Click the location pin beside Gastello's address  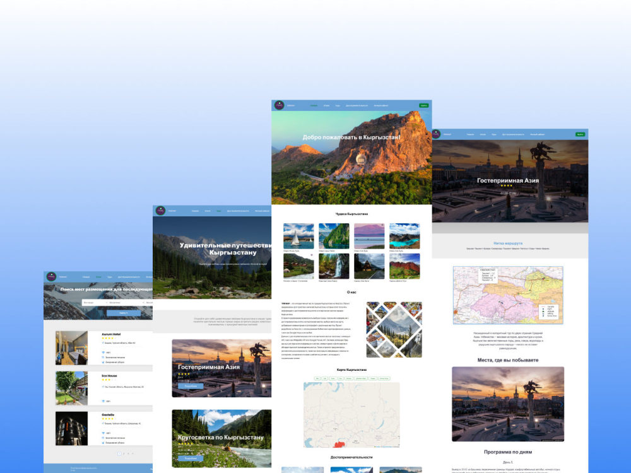point(103,424)
